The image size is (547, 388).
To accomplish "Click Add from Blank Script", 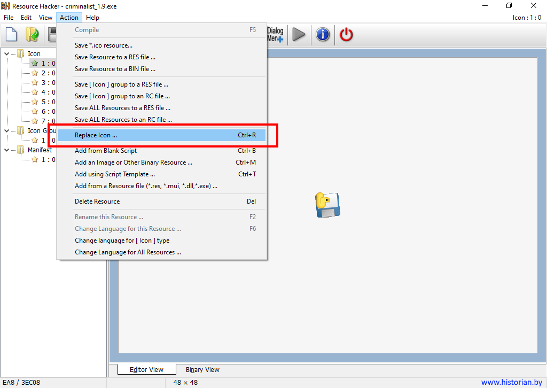I will click(106, 151).
